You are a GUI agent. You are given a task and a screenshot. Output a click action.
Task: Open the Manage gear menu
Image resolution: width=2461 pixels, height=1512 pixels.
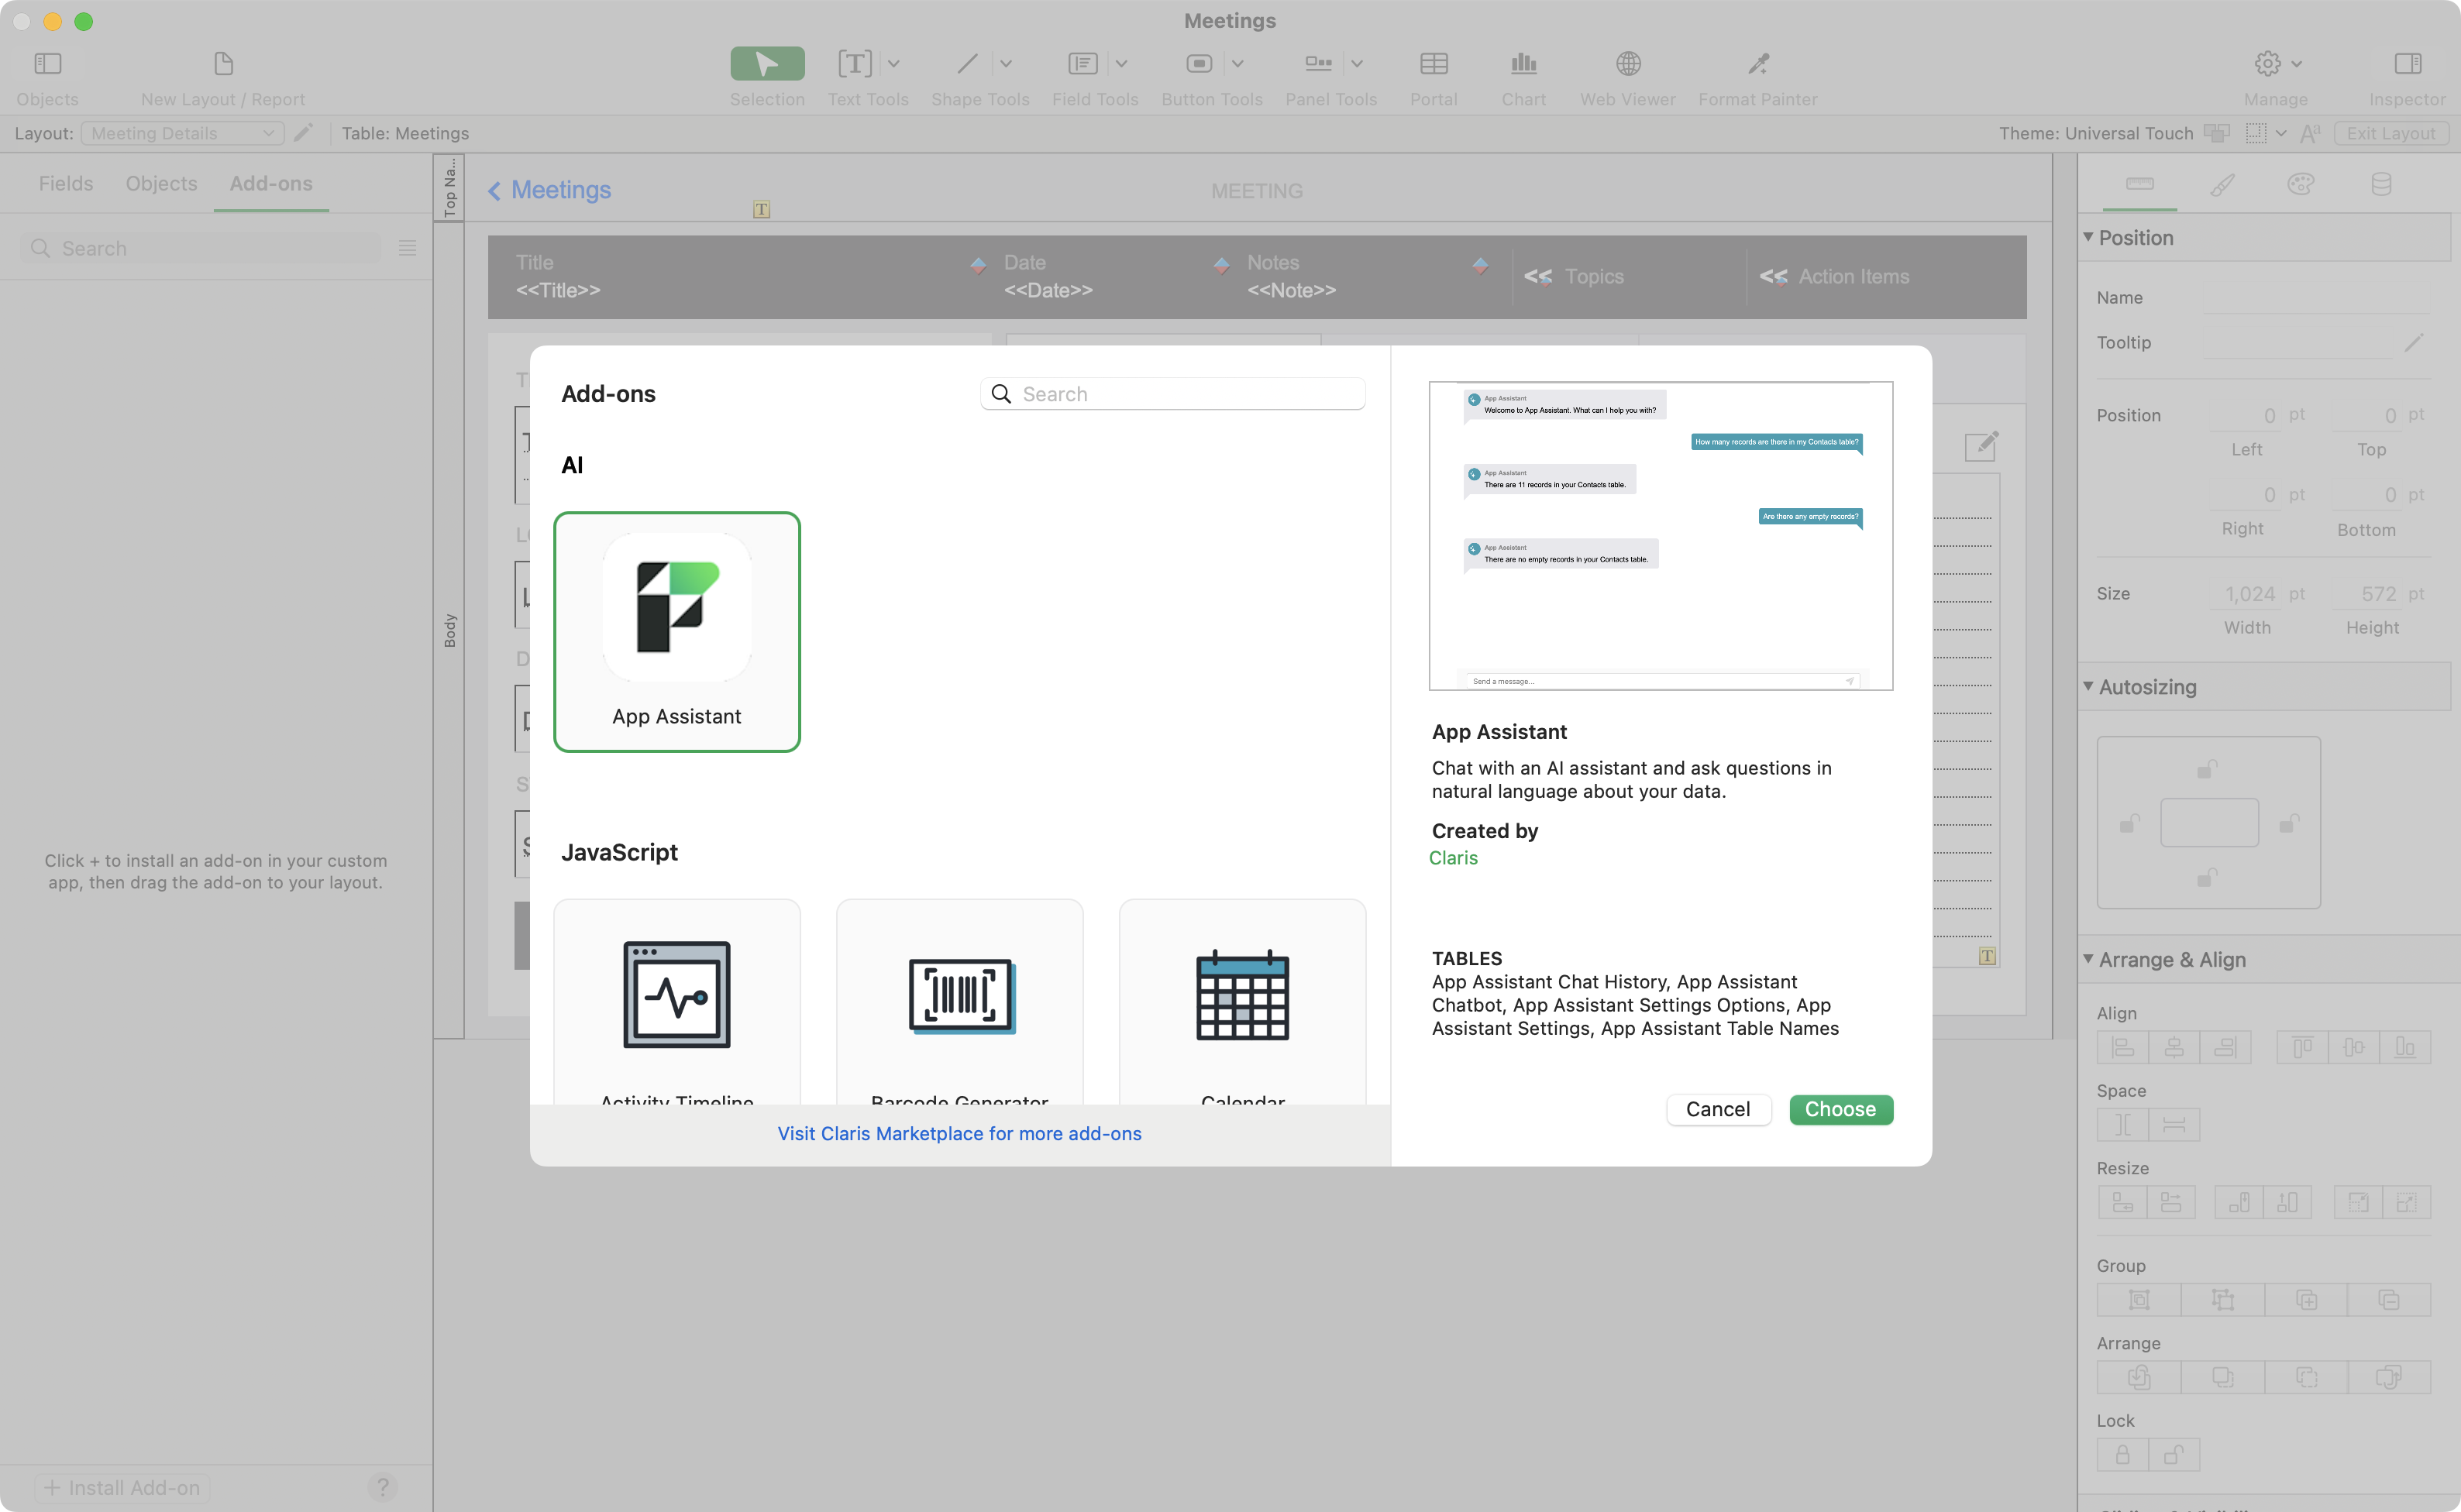(2277, 64)
